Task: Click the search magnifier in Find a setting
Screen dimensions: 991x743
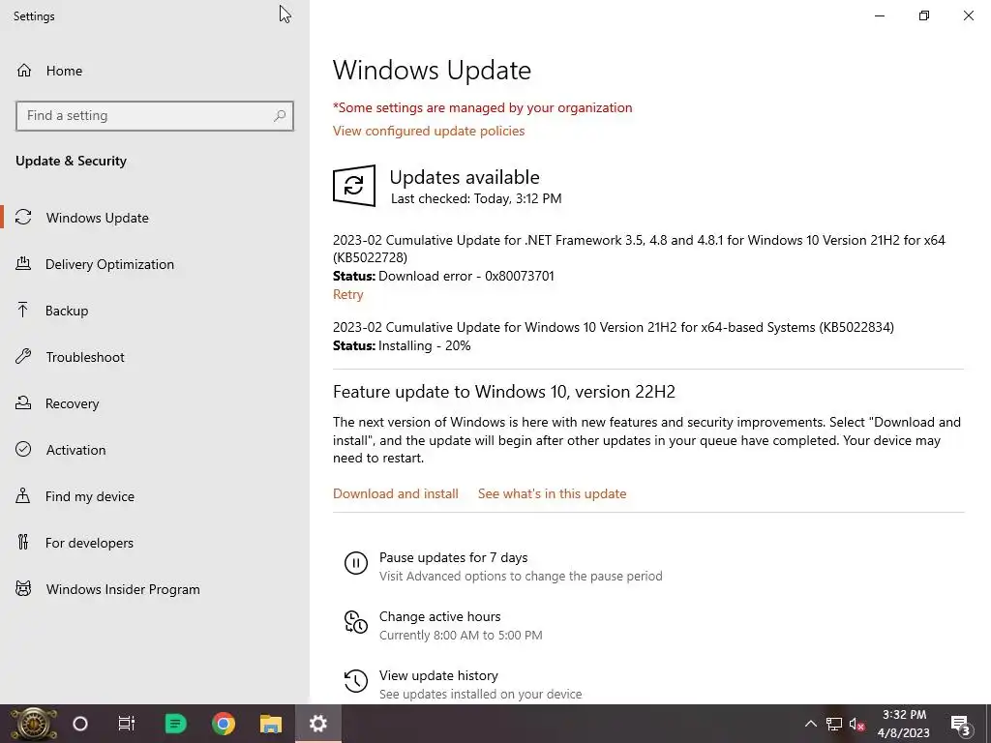Action: tap(280, 116)
